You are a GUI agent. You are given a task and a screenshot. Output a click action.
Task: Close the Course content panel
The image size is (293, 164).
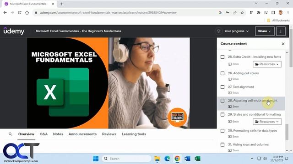[283, 44]
